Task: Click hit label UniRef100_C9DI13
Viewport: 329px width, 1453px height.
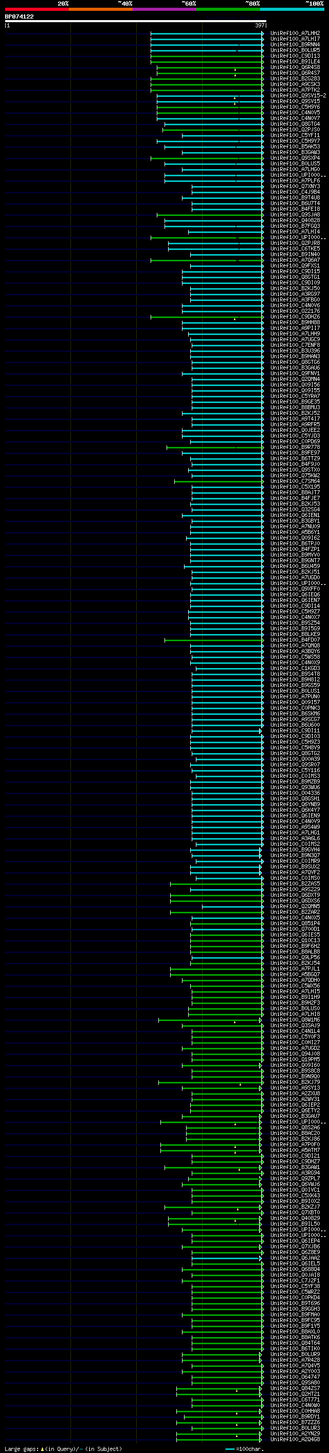Action: 295,56
